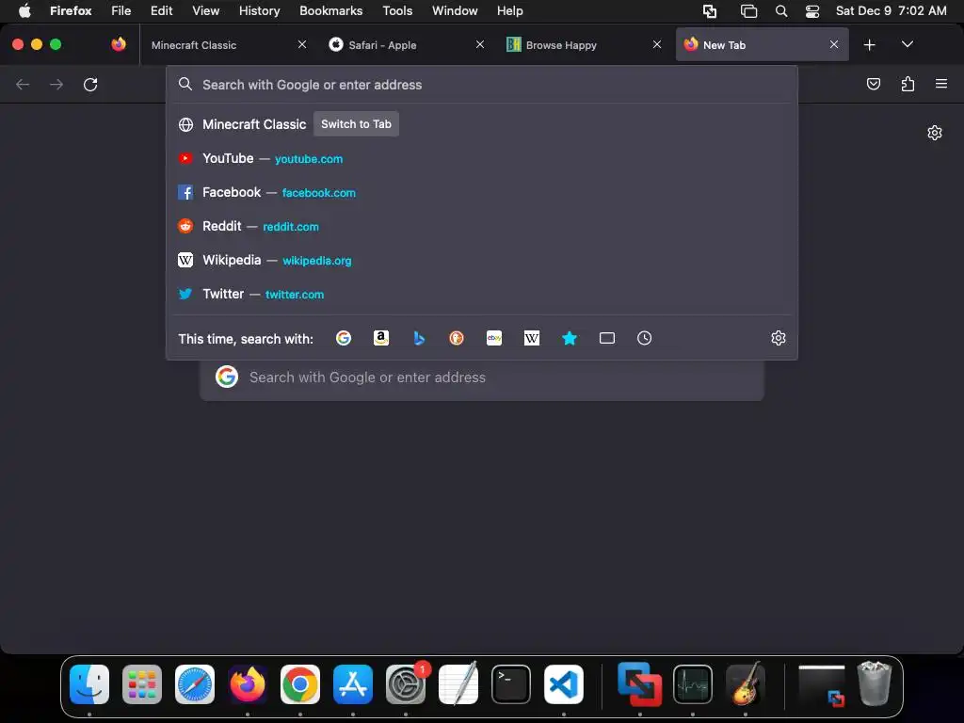Close the New Tab tab
This screenshot has height=723, width=964.
[834, 44]
